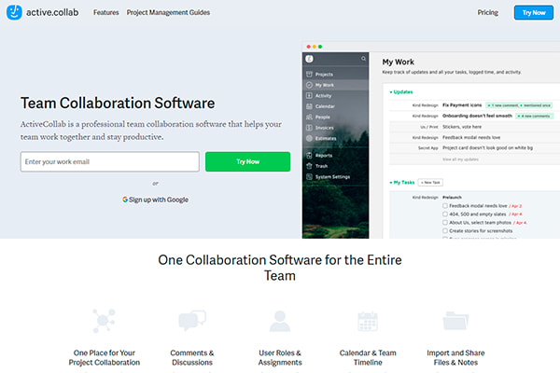Check 404, 500 and empty states task
Viewport: 560px width, 373px height.
click(445, 214)
